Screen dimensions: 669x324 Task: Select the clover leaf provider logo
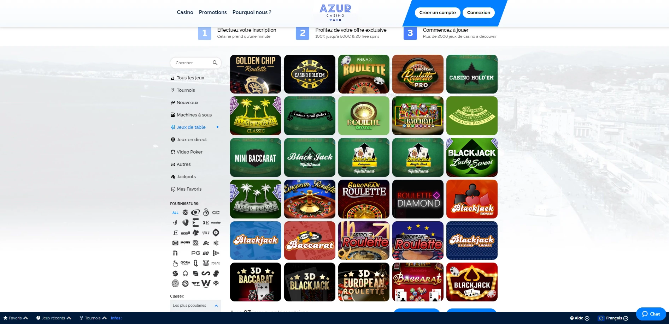coord(196,233)
